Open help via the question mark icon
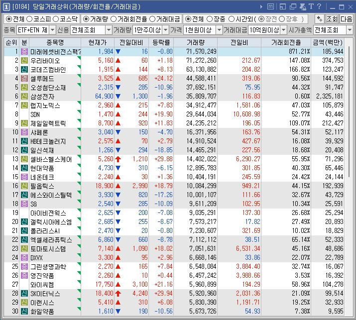The width and height of the screenshot is (356, 320). coord(319,6)
